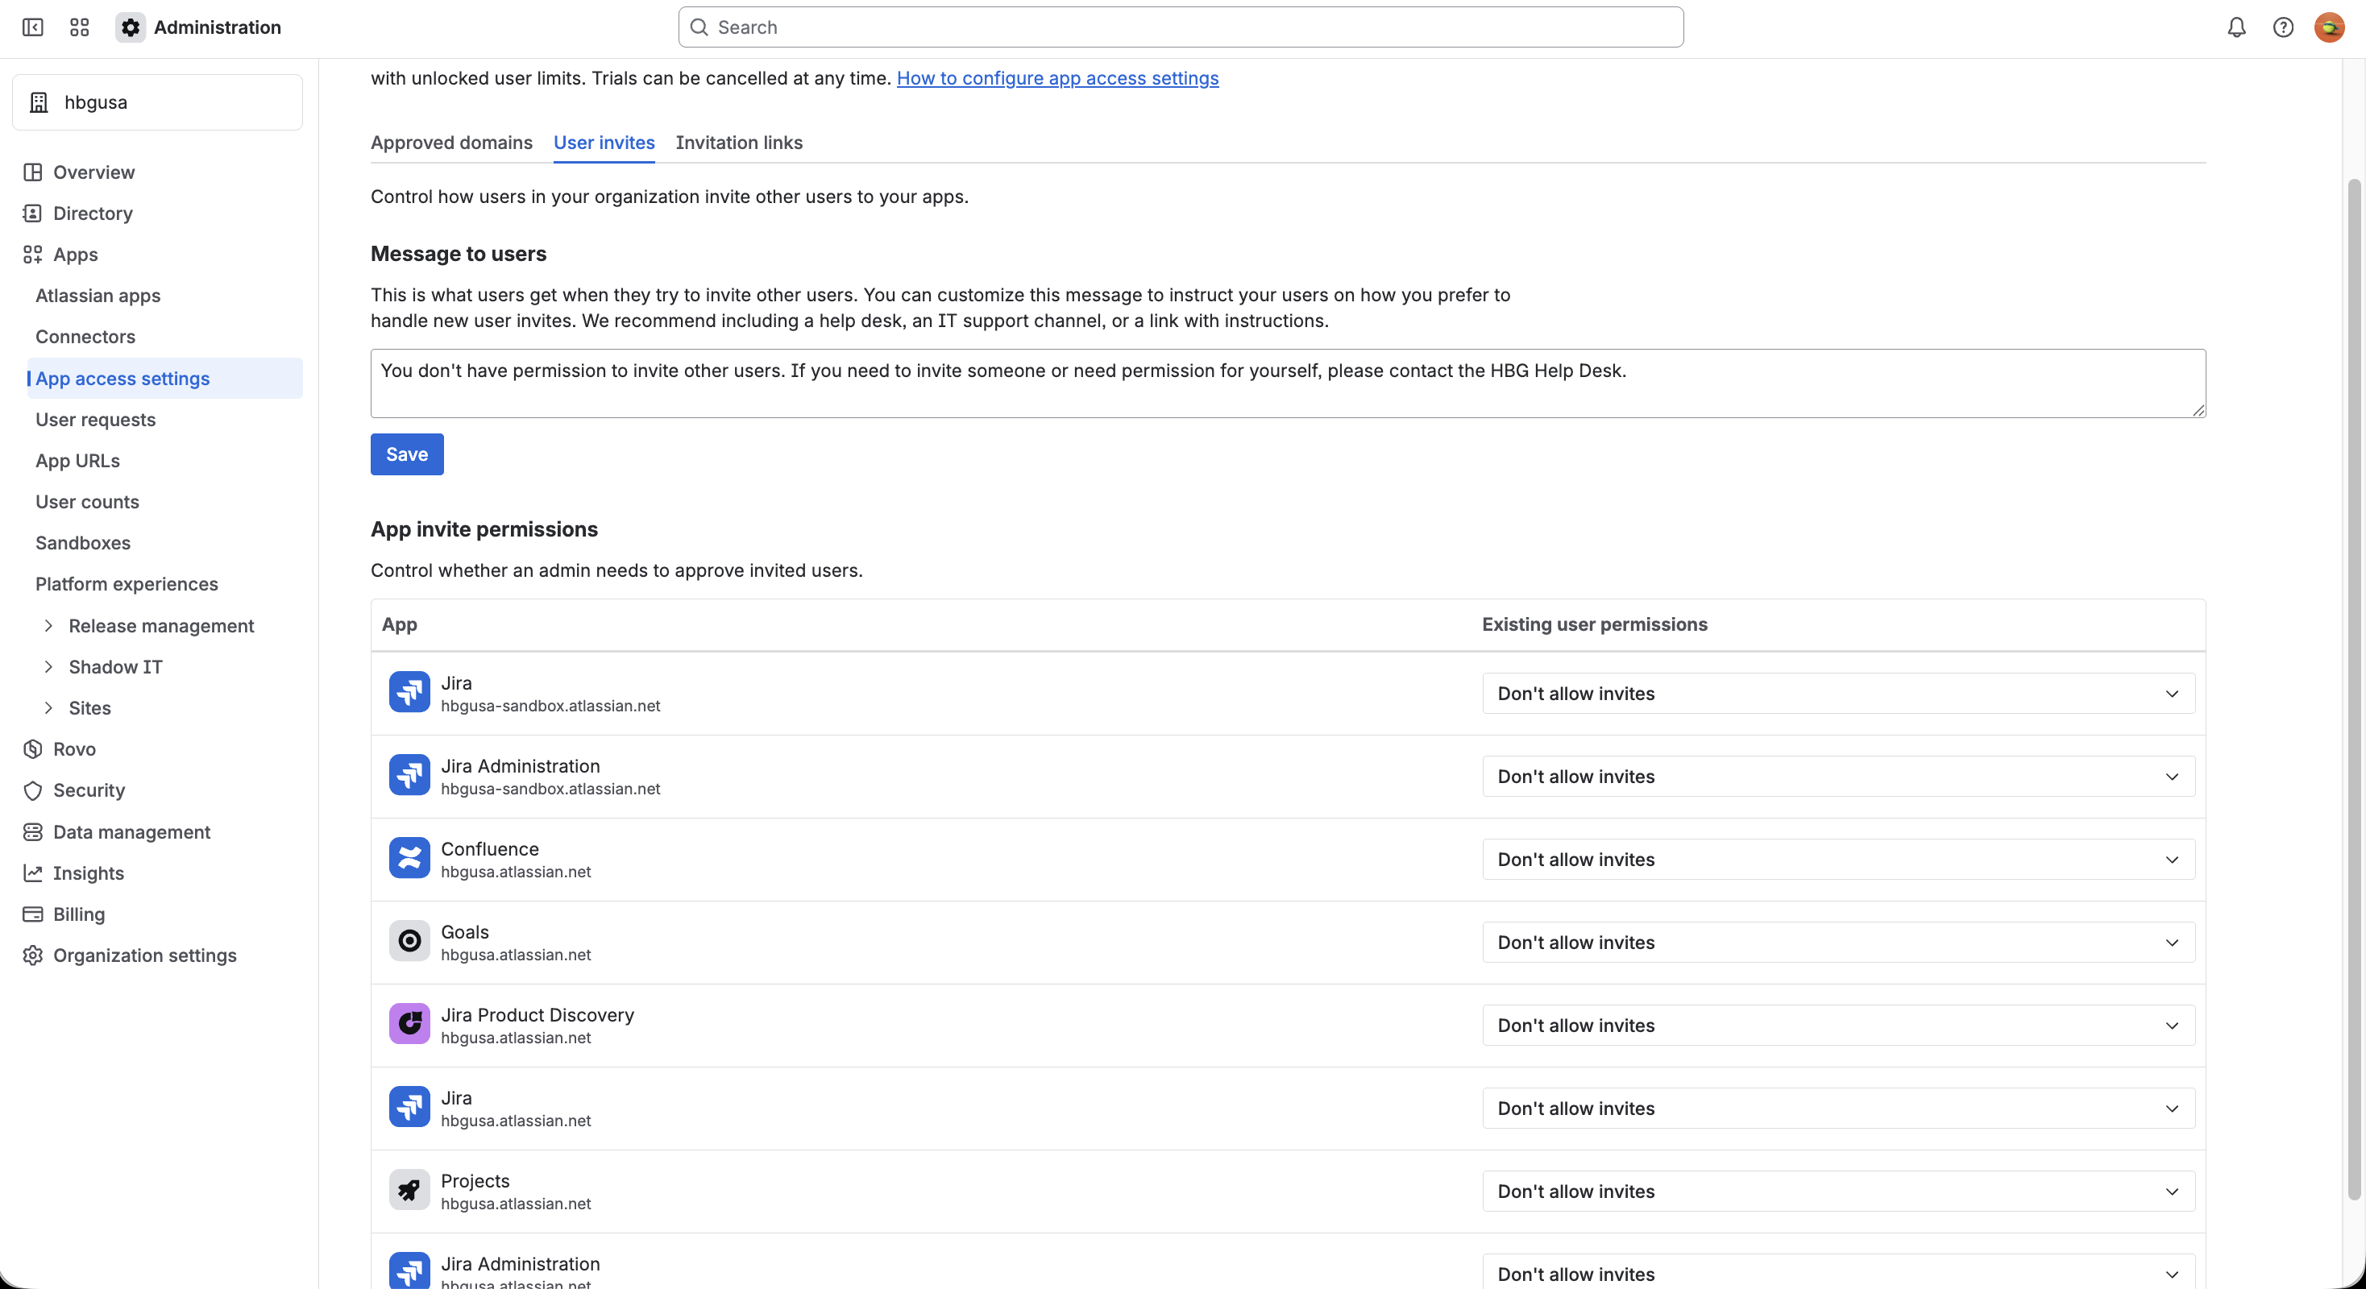The image size is (2366, 1289).
Task: Click the Overview sidebar icon
Action: tap(33, 172)
